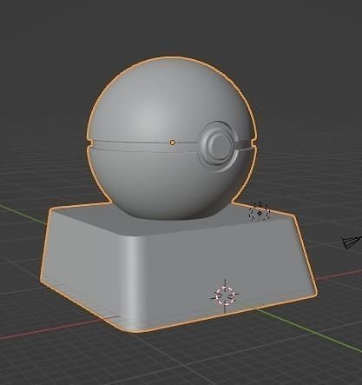Image resolution: width=362 pixels, height=385 pixels.
Task: Select the point light object in viewport
Action: click(260, 213)
